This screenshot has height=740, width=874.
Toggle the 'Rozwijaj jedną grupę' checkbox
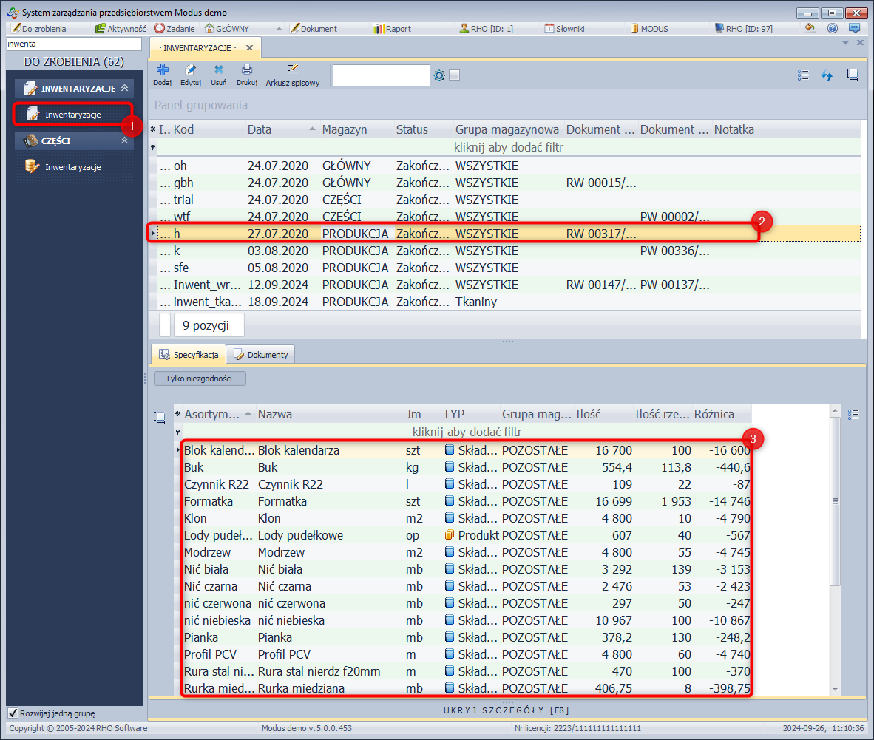tap(13, 713)
